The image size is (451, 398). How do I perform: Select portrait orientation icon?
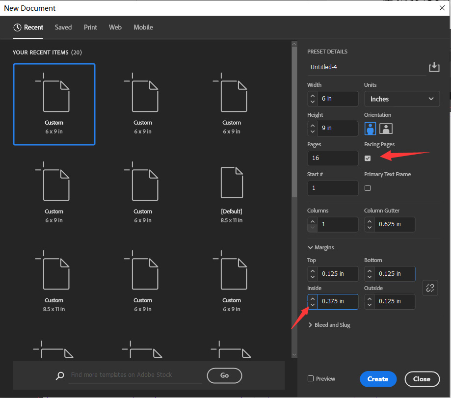pyautogui.click(x=370, y=129)
